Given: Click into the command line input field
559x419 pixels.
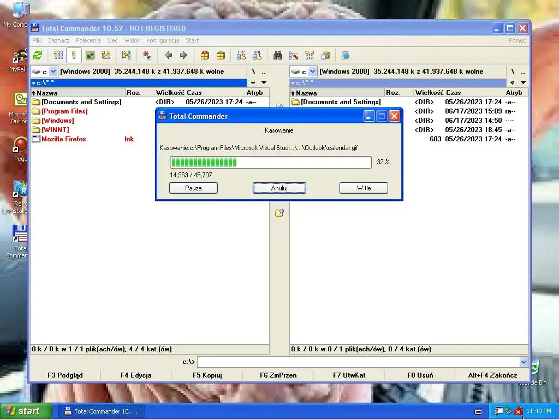Looking at the screenshot, I should (358, 362).
